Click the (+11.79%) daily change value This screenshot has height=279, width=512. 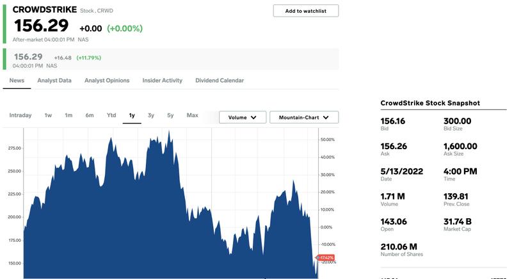click(89, 58)
